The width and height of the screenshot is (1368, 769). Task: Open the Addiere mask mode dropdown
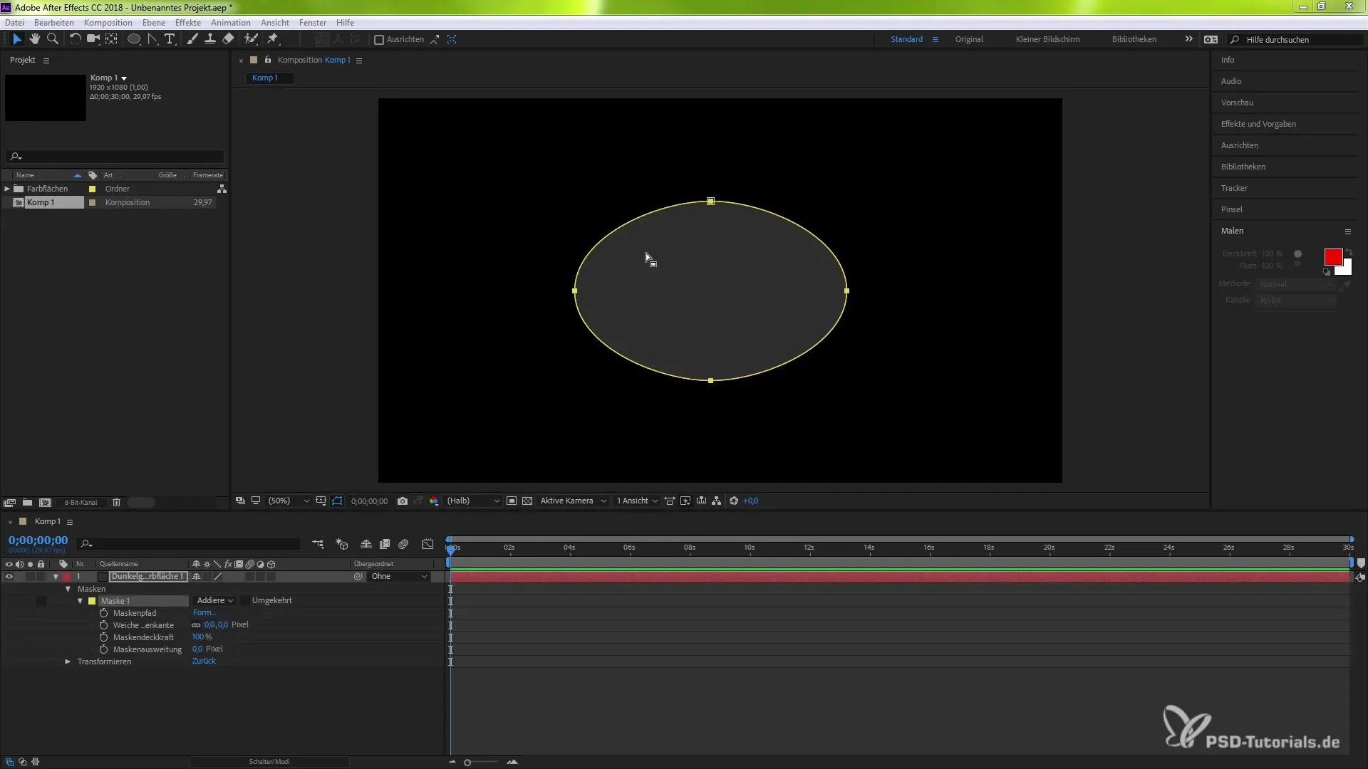click(214, 601)
